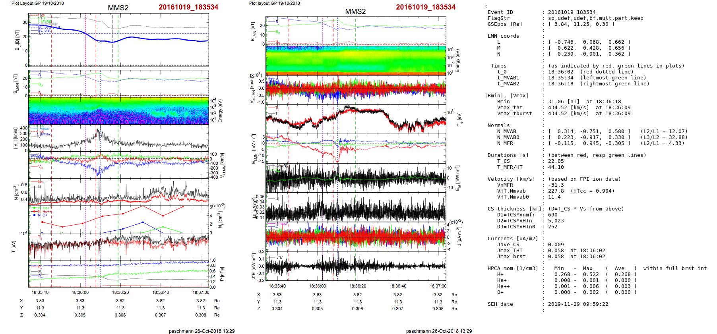Click the electron temperature Te plot panel
Viewport: 717px width, 334px height.
[356, 119]
